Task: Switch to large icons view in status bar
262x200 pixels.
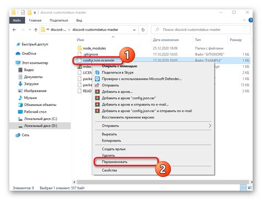Action: (x=250, y=188)
